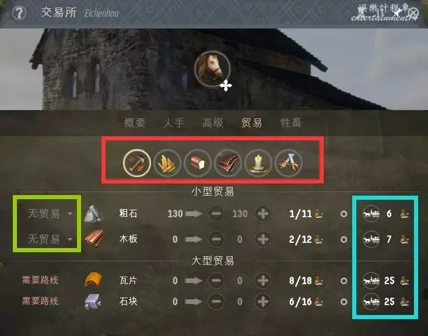Viewport: 428px width, 336px height.
Task: Open the help question mark icon
Action: [19, 13]
